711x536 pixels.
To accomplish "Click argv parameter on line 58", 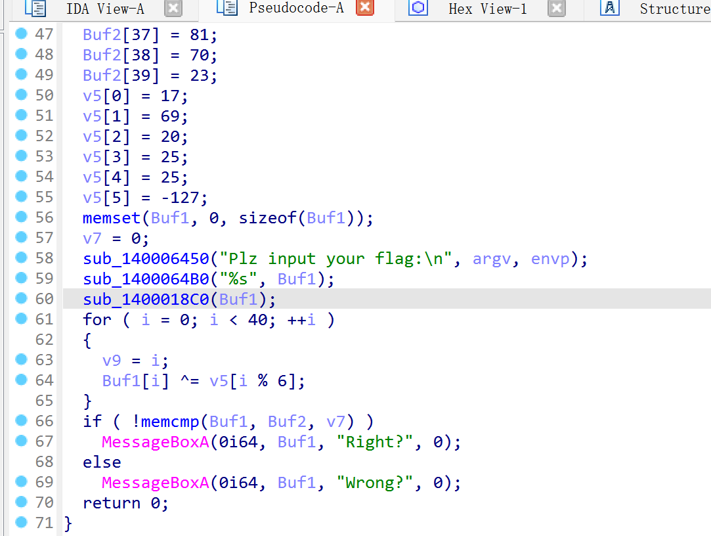I will coord(492,259).
